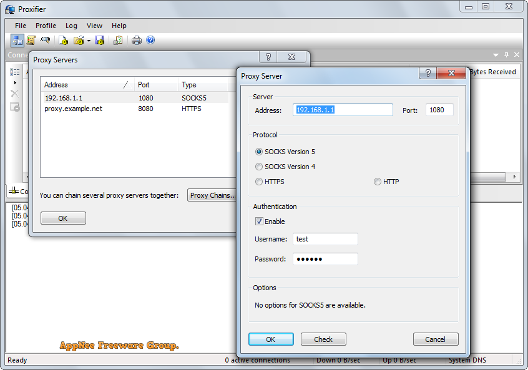Open the Log menu
The height and width of the screenshot is (370, 528).
71,26
